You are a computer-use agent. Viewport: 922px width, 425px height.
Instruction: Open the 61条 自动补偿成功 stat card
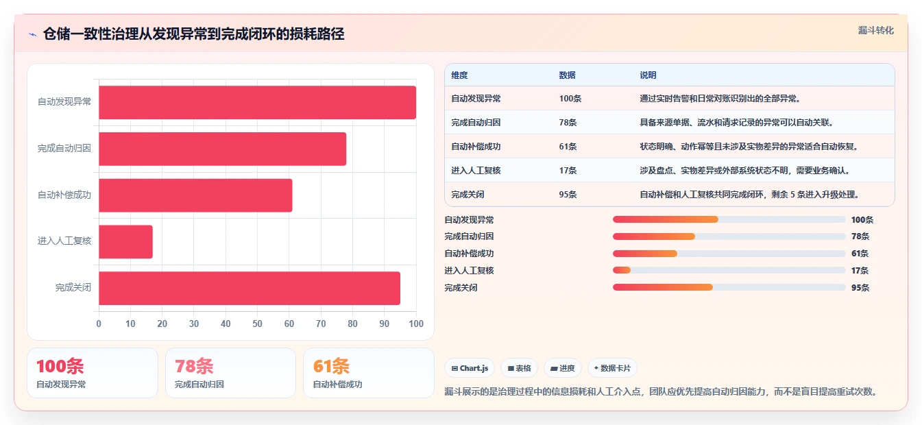(369, 373)
